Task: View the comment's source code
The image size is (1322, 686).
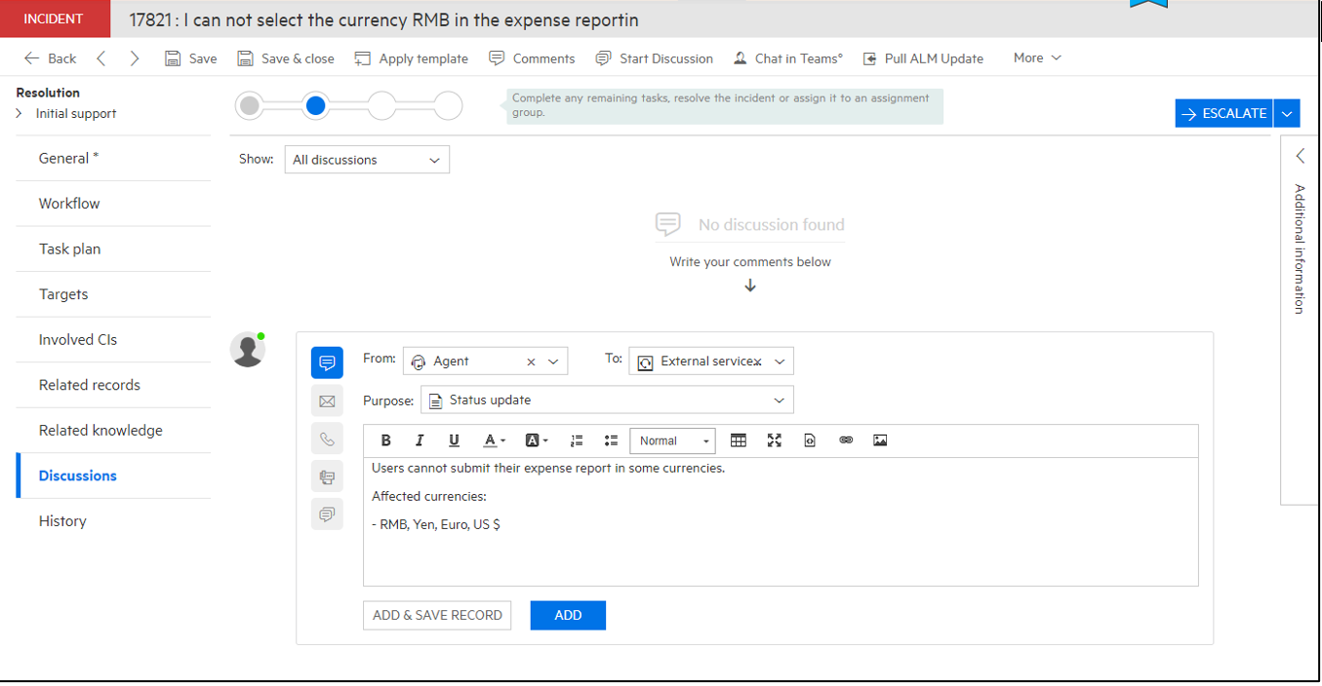Action: [810, 439]
